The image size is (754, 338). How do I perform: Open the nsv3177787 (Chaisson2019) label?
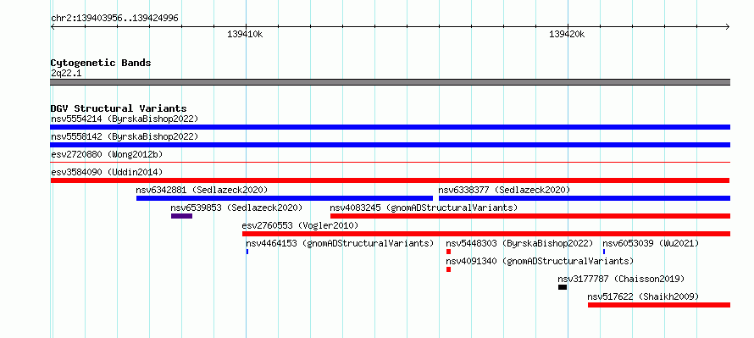(x=621, y=279)
